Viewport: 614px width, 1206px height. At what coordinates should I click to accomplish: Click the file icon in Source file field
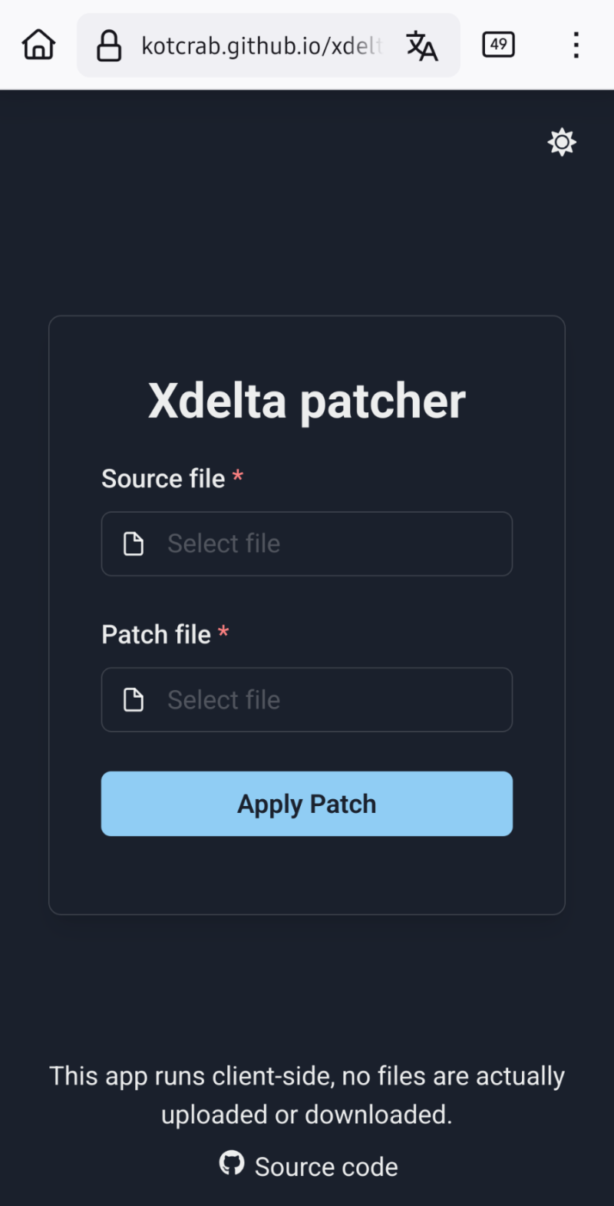[134, 544]
